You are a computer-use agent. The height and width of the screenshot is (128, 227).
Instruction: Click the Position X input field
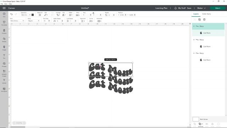[x=122, y=15]
